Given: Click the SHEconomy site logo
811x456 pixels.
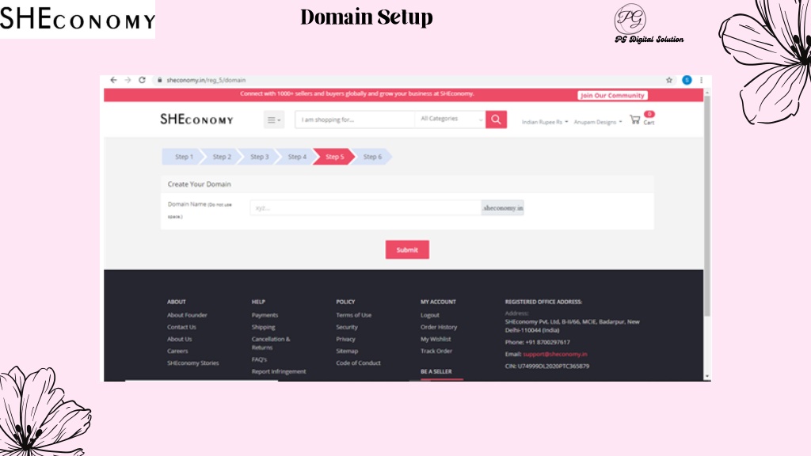Looking at the screenshot, I should (196, 120).
